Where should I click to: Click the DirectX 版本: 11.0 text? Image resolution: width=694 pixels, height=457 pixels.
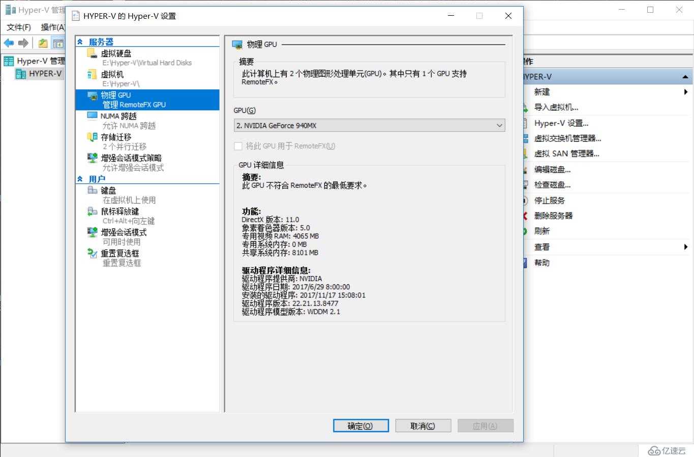(x=270, y=220)
